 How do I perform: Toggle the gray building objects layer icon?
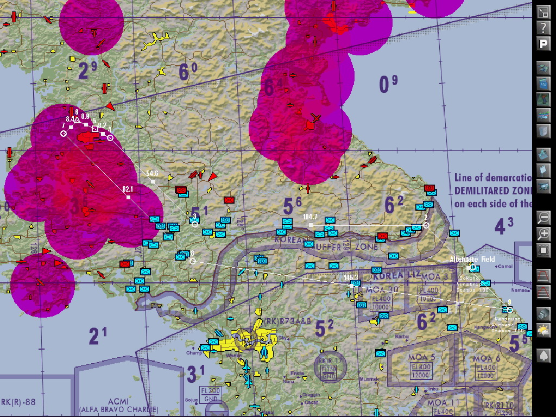tap(544, 131)
